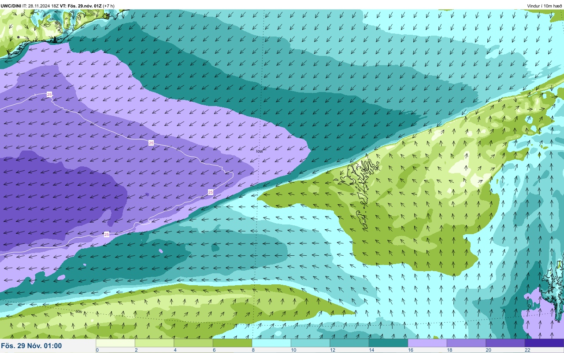Image resolution: width=564 pixels, height=353 pixels.
Task: Pick the light teal 10–12 legend swatch
Action: click(310, 342)
